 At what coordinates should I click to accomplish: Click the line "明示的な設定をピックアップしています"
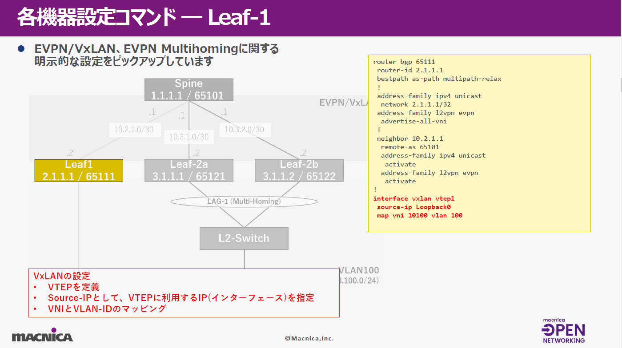[x=124, y=61]
